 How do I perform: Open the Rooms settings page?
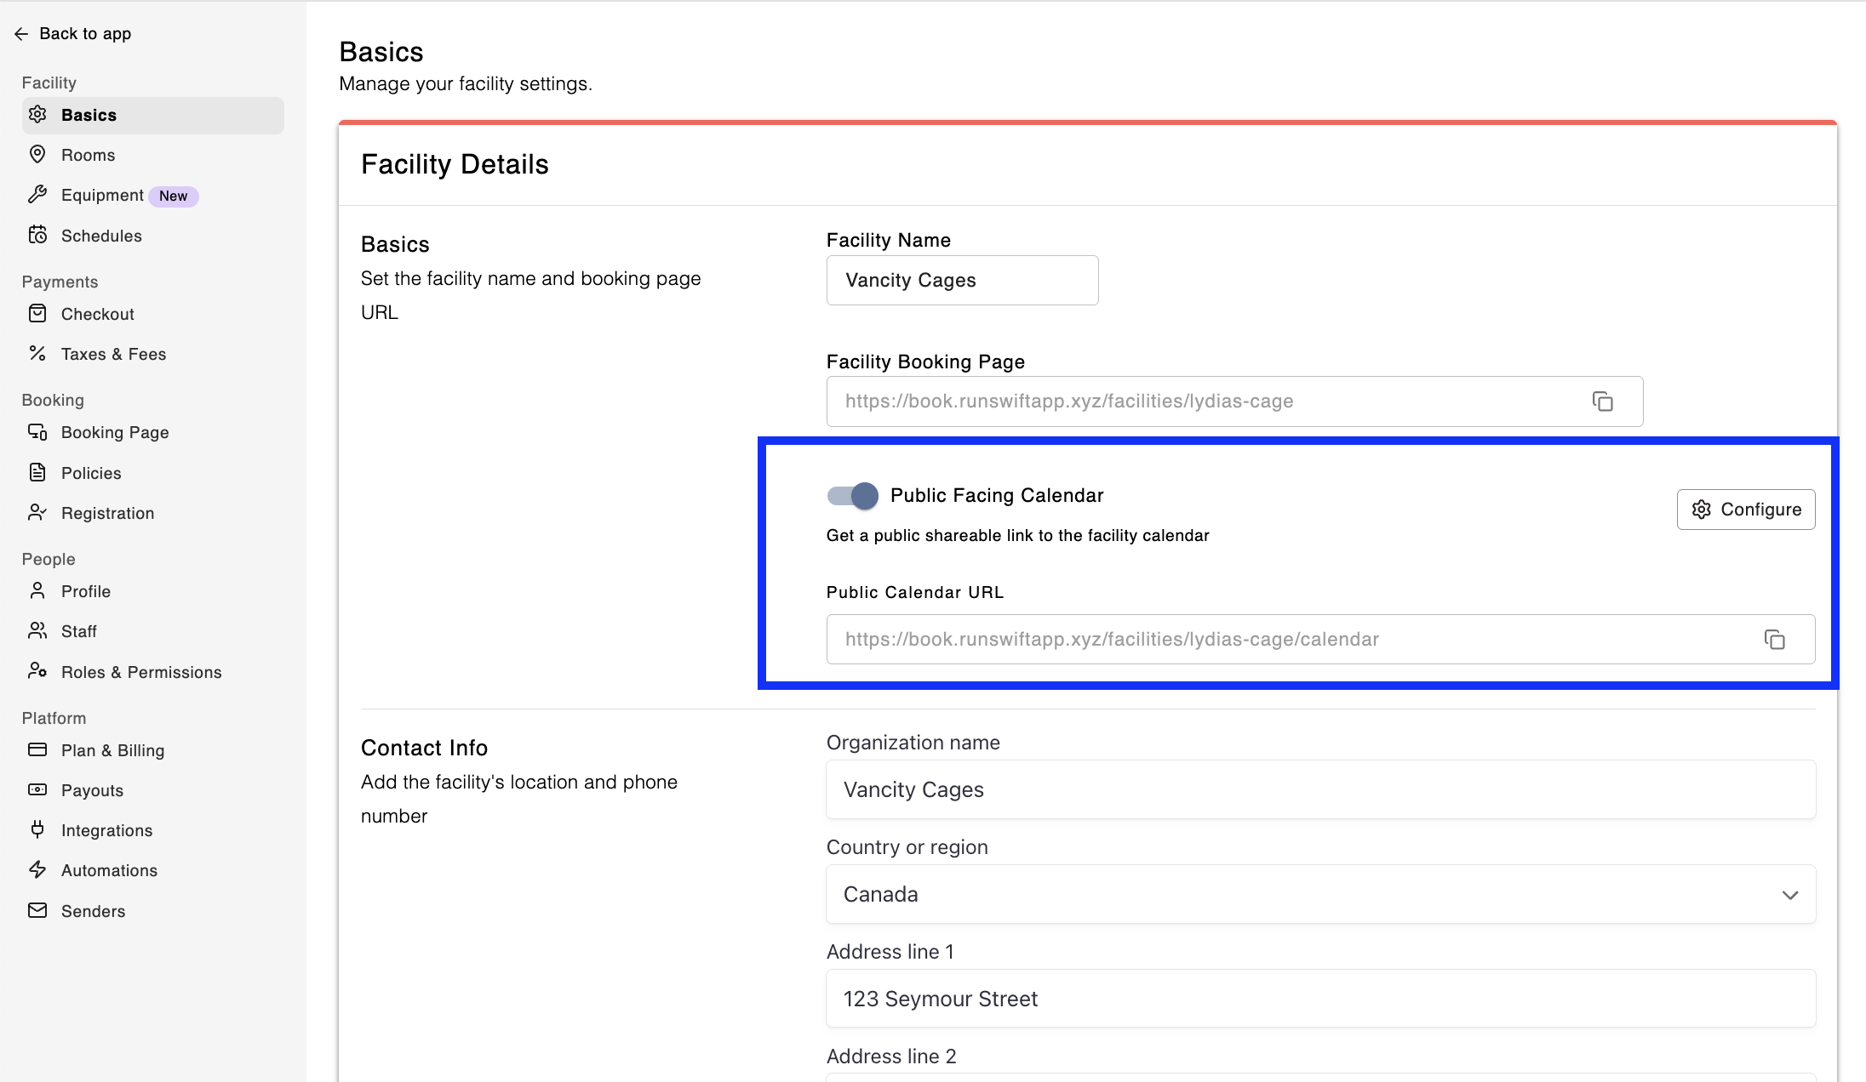tap(88, 155)
